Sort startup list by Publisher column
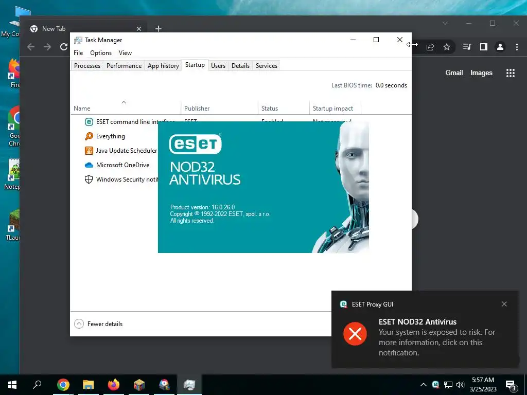Viewport: 527px width, 395px height. coord(219,108)
